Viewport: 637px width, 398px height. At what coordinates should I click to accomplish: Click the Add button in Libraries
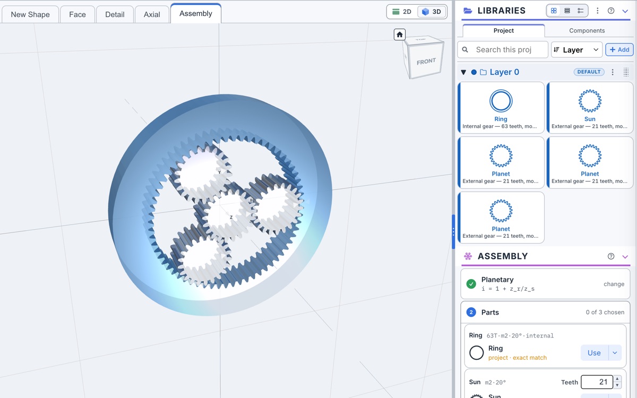pyautogui.click(x=619, y=49)
